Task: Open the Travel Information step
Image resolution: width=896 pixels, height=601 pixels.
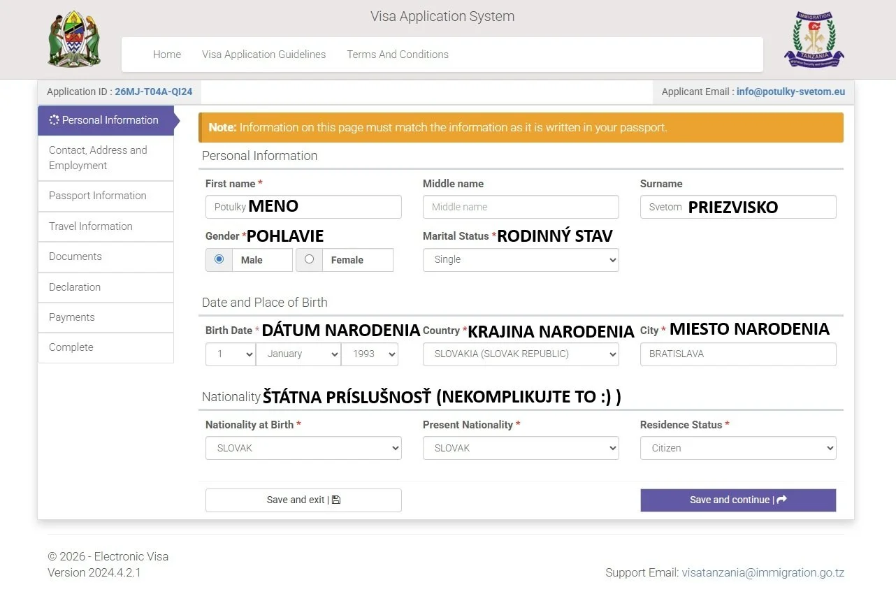Action: (106, 226)
